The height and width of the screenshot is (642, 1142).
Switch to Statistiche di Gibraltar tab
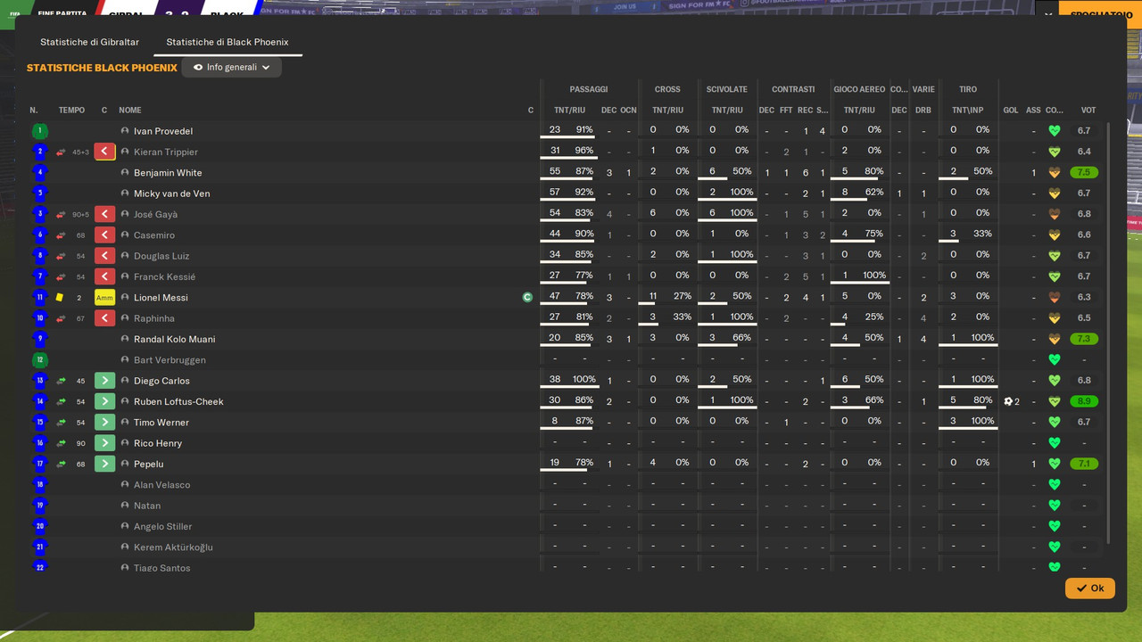click(x=89, y=42)
